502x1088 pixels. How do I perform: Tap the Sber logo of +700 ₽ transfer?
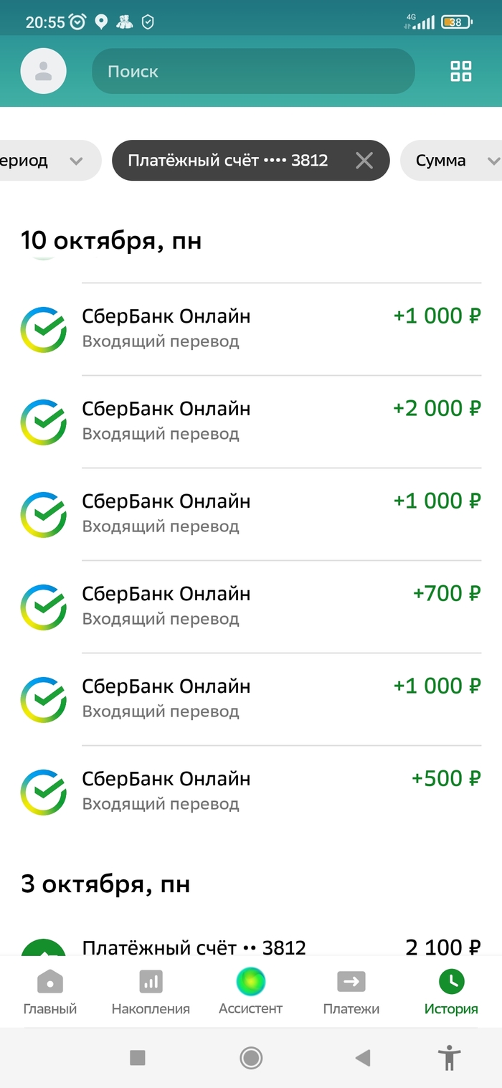coord(44,607)
